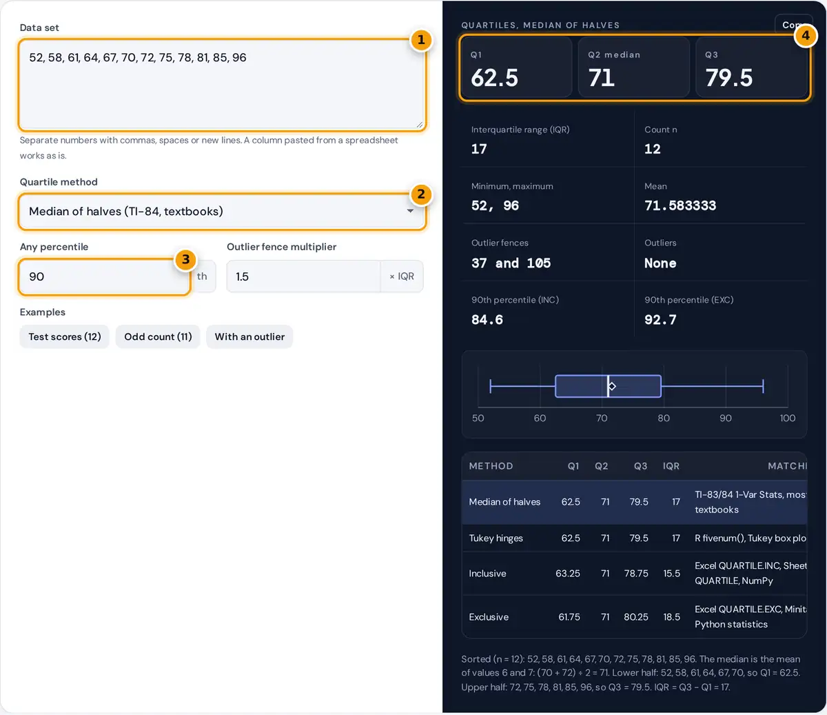The width and height of the screenshot is (827, 715).
Task: Click the Minimum, maximum value 52, 96
Action: click(x=495, y=205)
